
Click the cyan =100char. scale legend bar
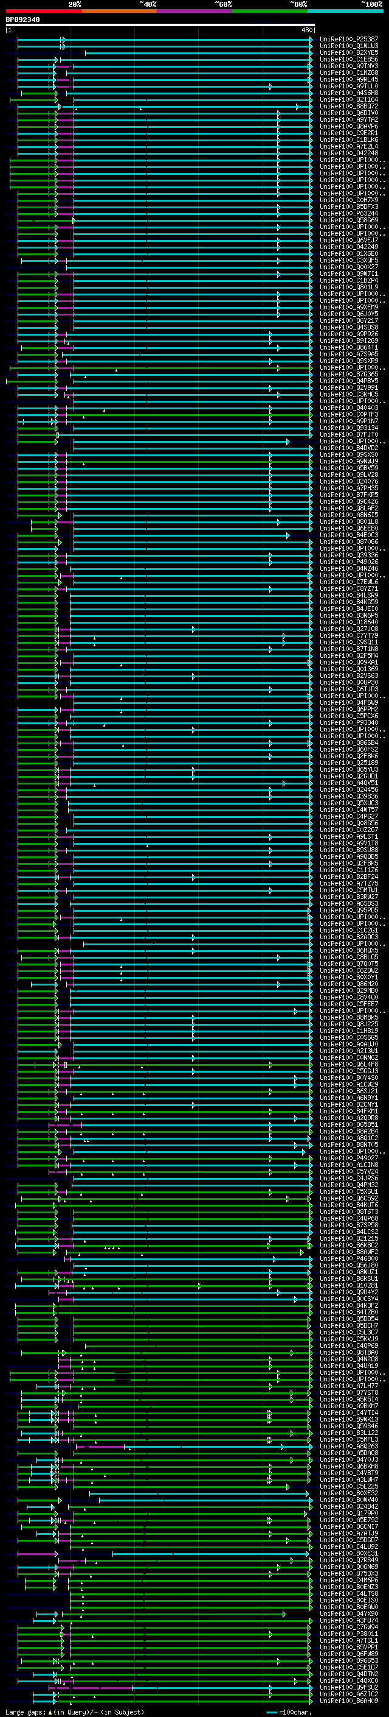click(x=271, y=1712)
